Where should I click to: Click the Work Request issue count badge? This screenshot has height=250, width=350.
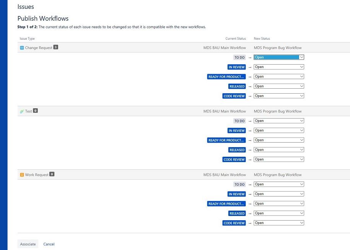52,174
